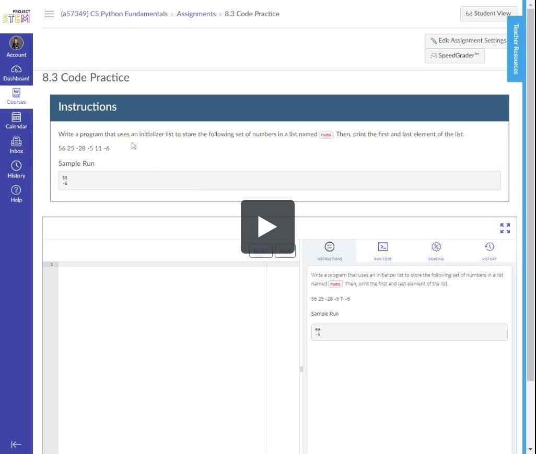Toggle the hamburger course menu

50,14
